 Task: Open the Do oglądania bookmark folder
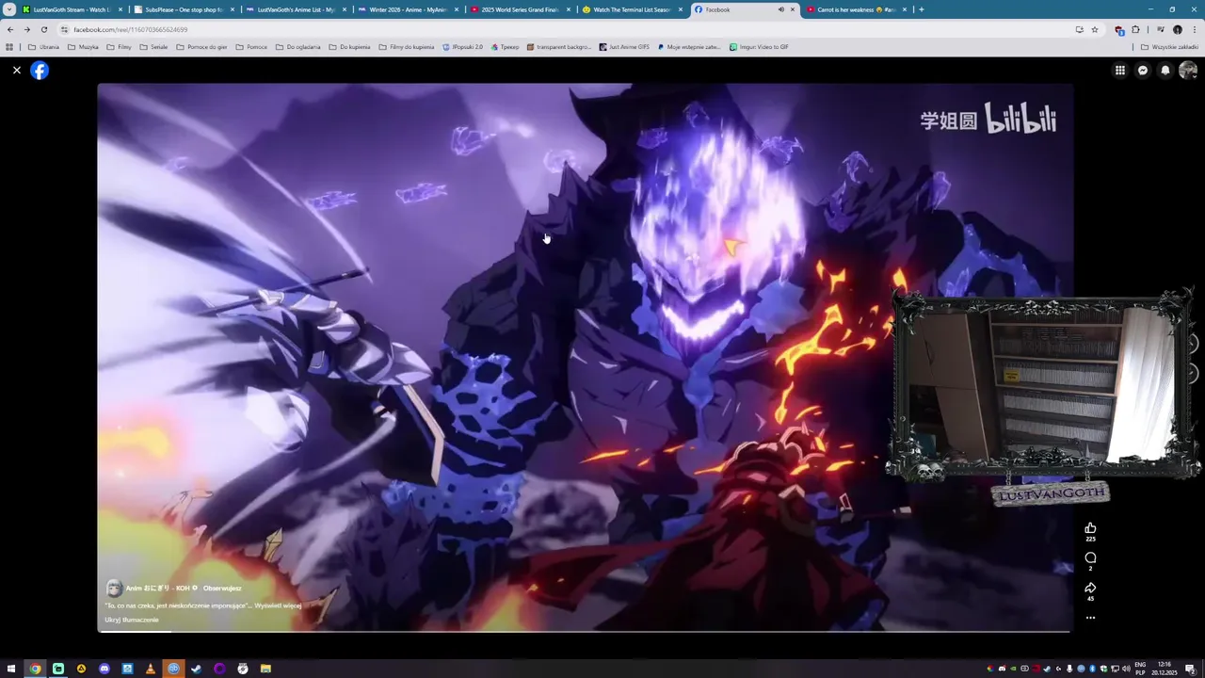[297, 46]
